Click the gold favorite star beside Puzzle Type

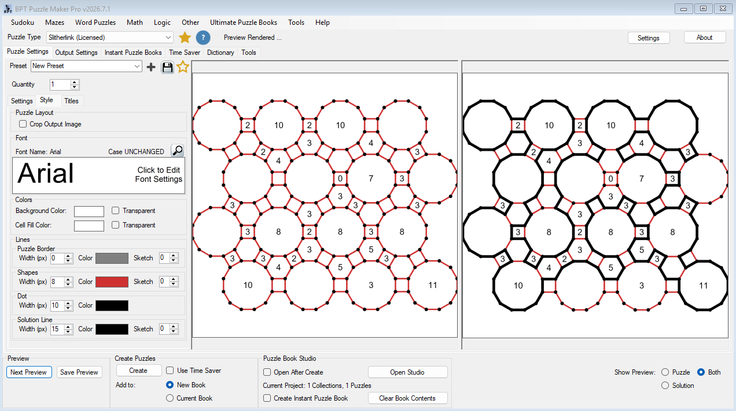click(185, 38)
